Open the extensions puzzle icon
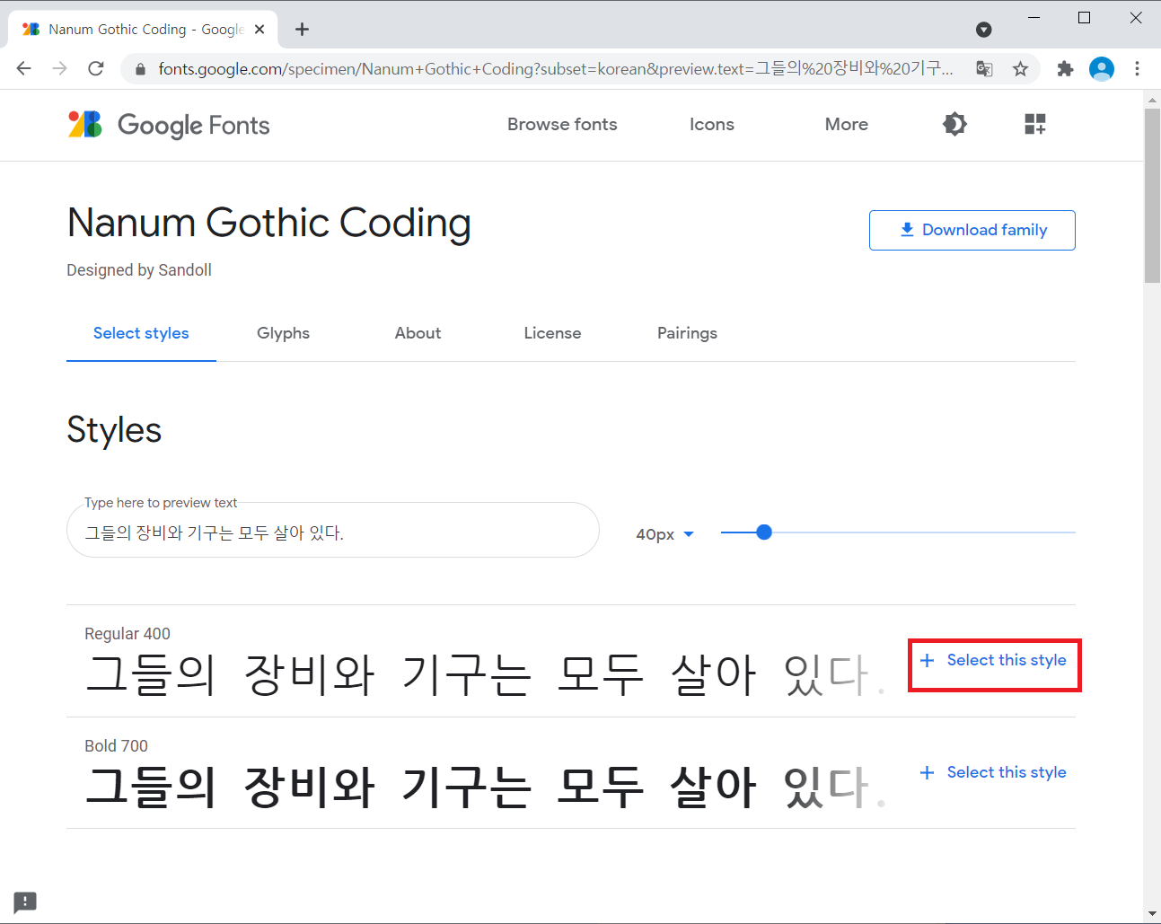The image size is (1161, 924). point(1065,68)
